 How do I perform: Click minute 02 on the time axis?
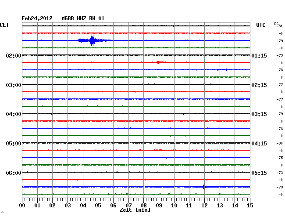pos(52,205)
